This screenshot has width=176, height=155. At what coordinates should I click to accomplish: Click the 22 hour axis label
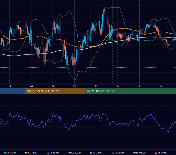point(96,87)
